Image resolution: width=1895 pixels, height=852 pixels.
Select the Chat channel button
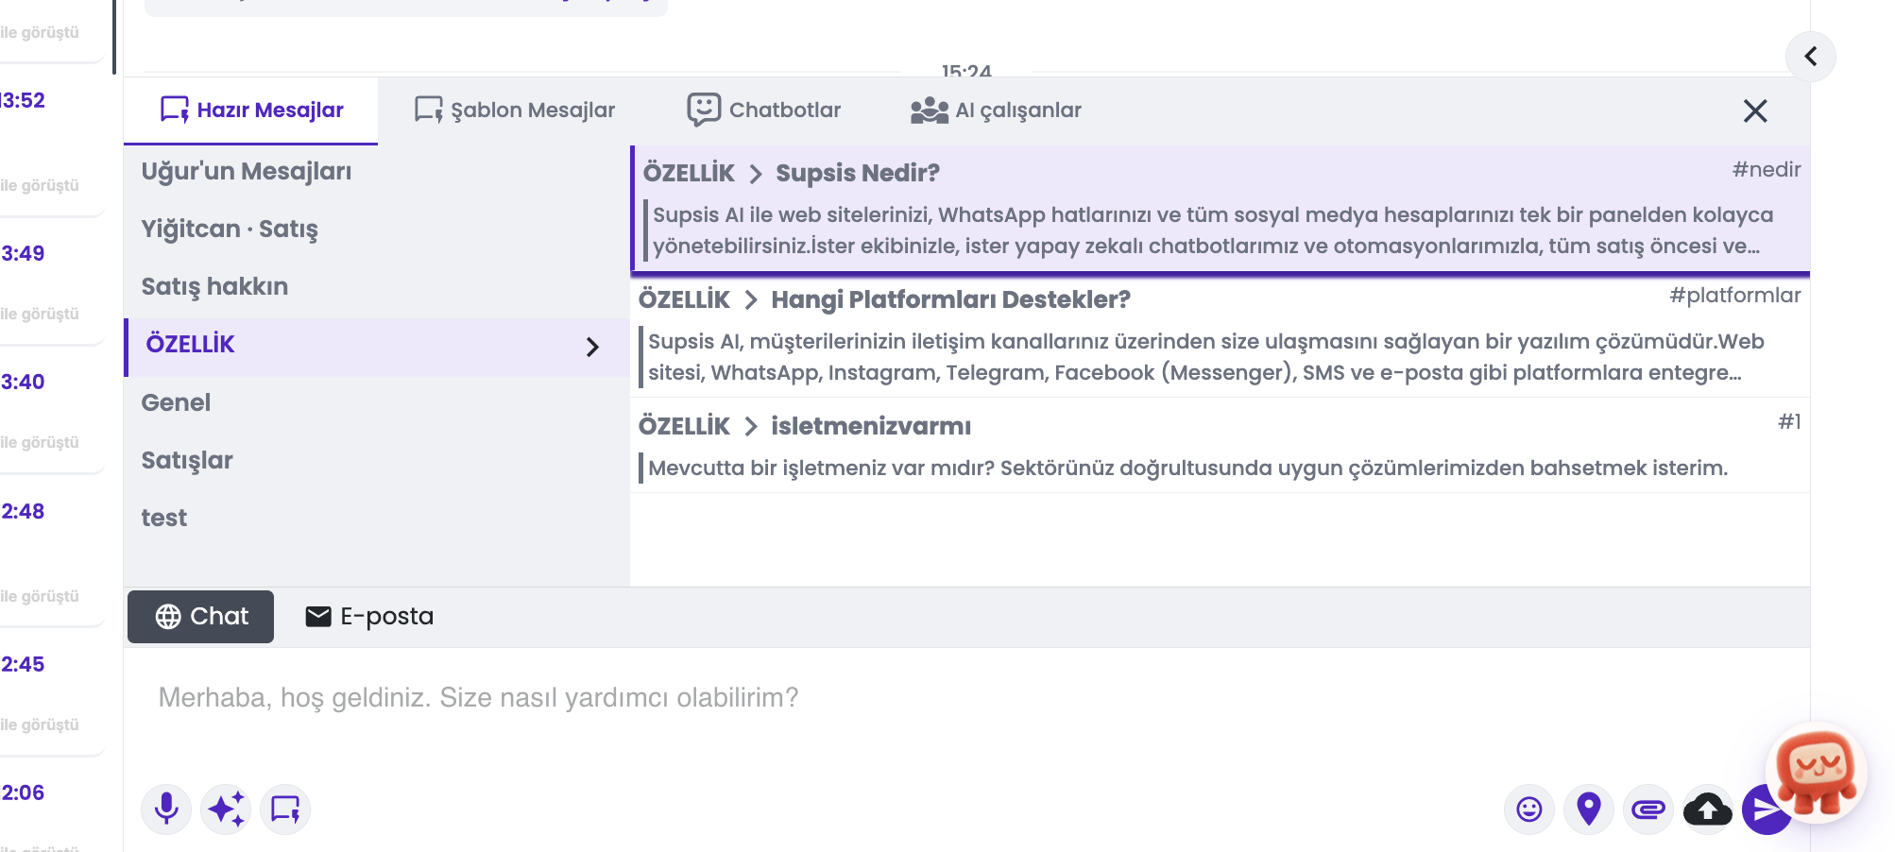(x=201, y=617)
